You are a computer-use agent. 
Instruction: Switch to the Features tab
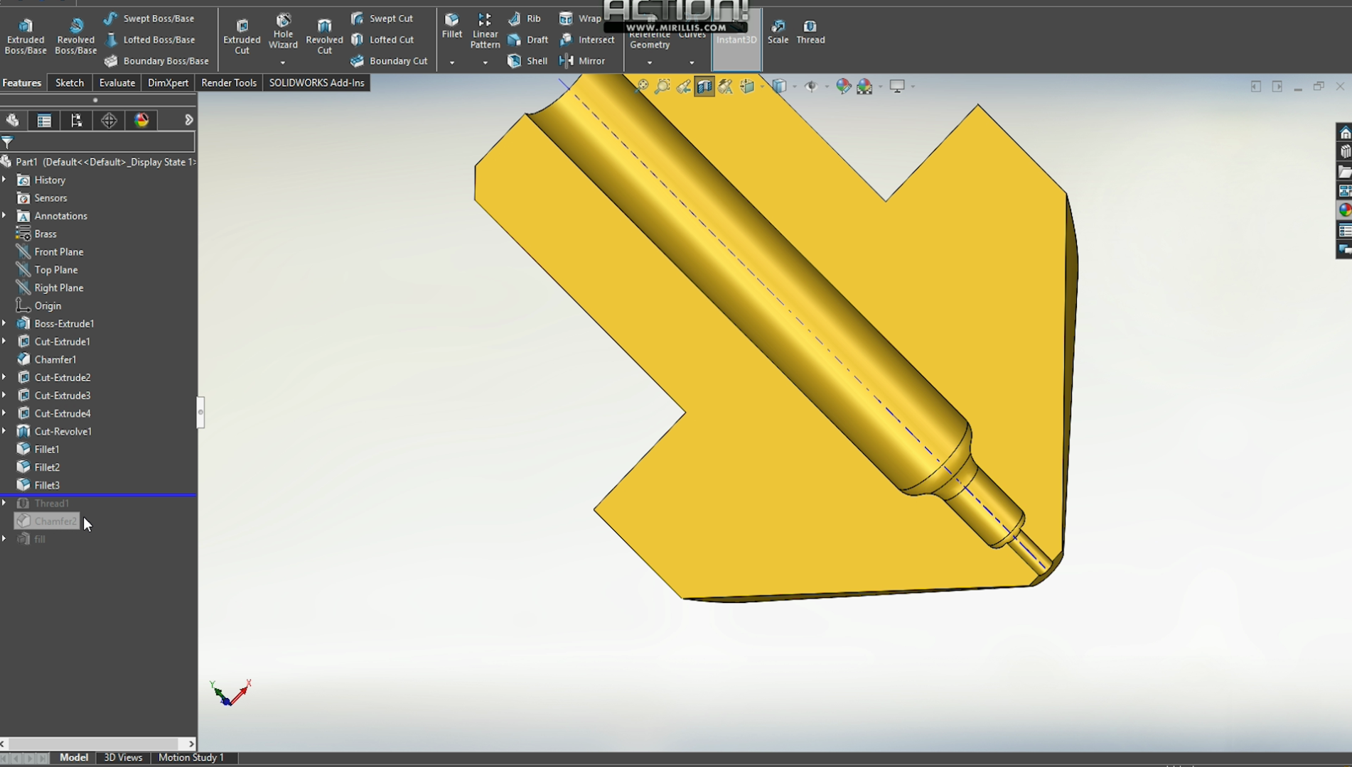(x=22, y=82)
